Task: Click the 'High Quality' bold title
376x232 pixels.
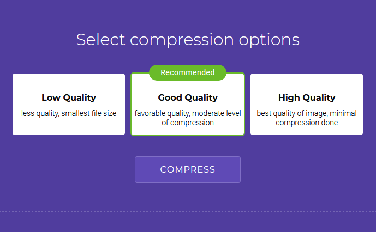Action: (307, 97)
